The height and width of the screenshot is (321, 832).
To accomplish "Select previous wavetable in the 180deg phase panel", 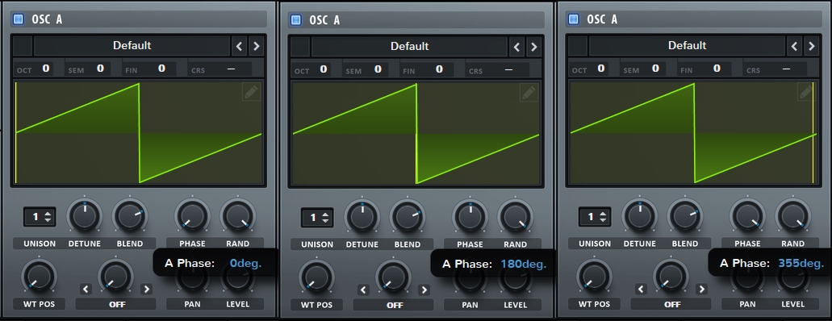I will click(x=516, y=48).
